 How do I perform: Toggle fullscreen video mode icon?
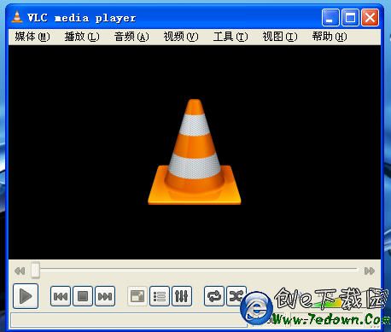click(x=137, y=296)
